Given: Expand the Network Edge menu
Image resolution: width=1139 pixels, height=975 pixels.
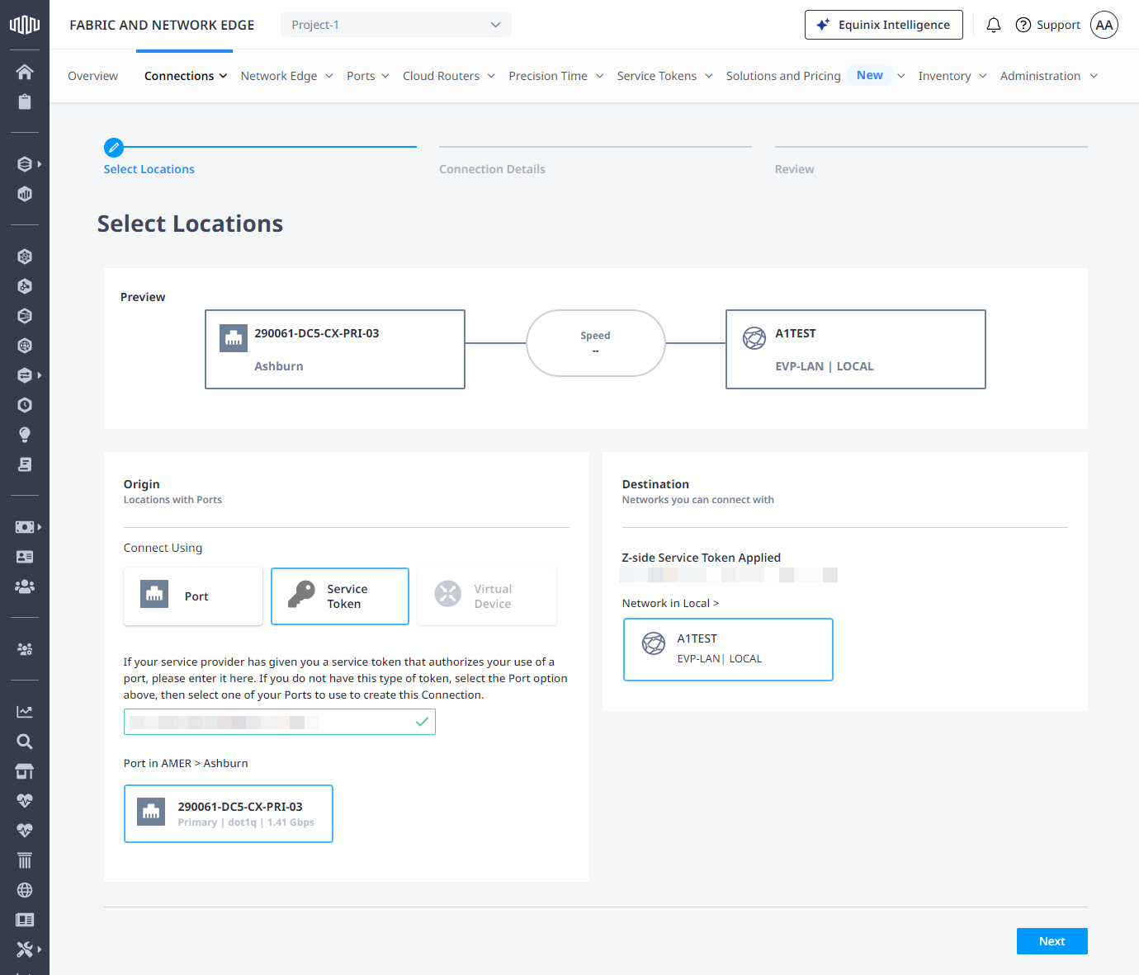Looking at the screenshot, I should (287, 76).
